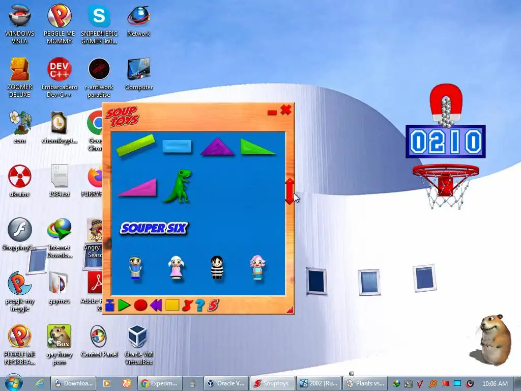521x391 pixels.
Task: Select the WINDOWS VISTA desktop icon
Action: (x=20, y=24)
